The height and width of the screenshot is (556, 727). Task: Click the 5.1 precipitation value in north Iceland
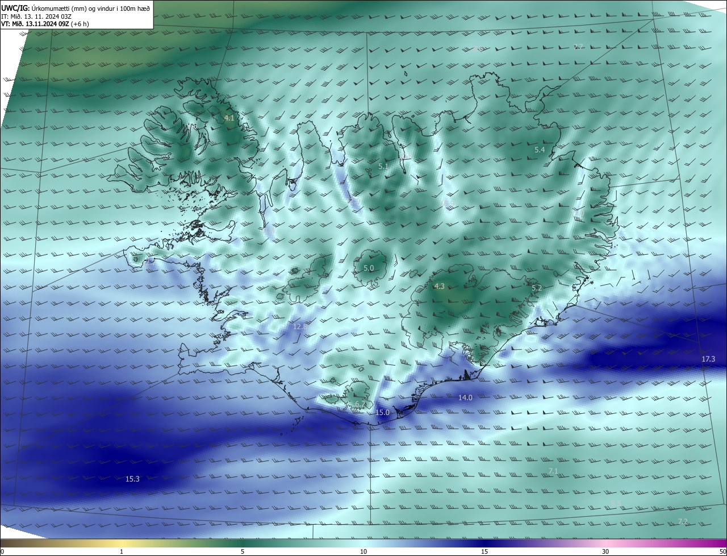pos(383,167)
